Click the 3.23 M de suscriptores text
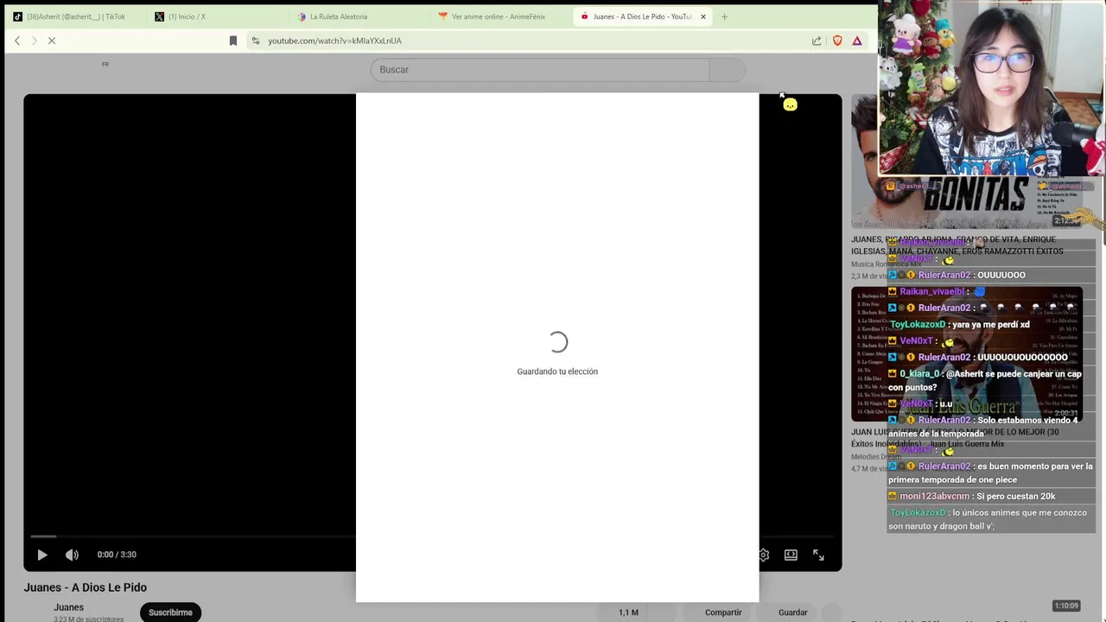The width and height of the screenshot is (1106, 622). point(88,619)
